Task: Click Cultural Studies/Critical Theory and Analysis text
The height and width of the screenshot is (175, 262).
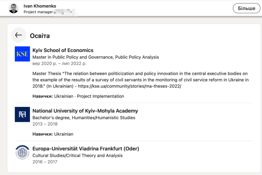Action: pos(77,156)
